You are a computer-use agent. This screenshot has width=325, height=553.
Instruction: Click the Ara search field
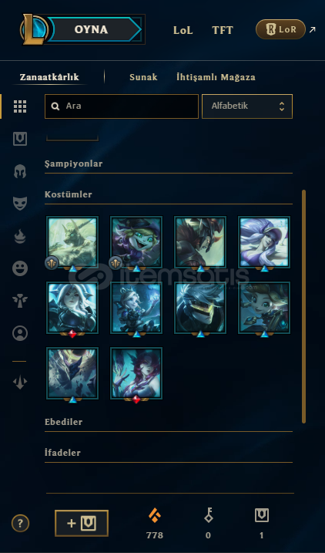(x=122, y=106)
